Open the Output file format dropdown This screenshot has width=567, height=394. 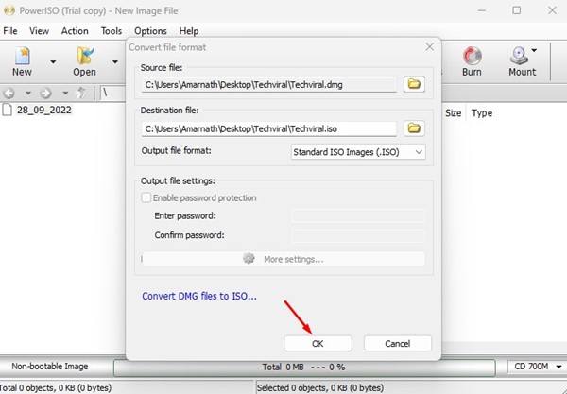[x=358, y=152]
